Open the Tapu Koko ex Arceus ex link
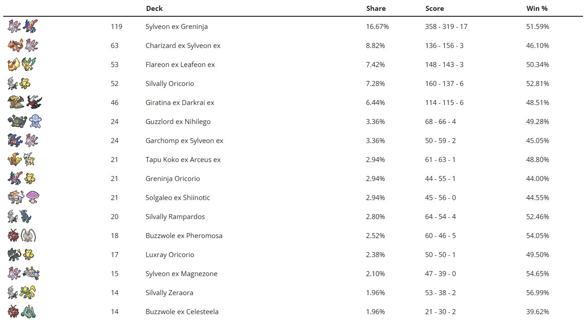The height and width of the screenshot is (320, 588). tap(183, 160)
